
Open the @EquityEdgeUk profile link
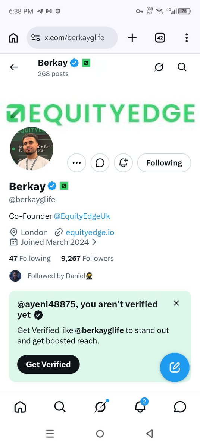pos(82,216)
